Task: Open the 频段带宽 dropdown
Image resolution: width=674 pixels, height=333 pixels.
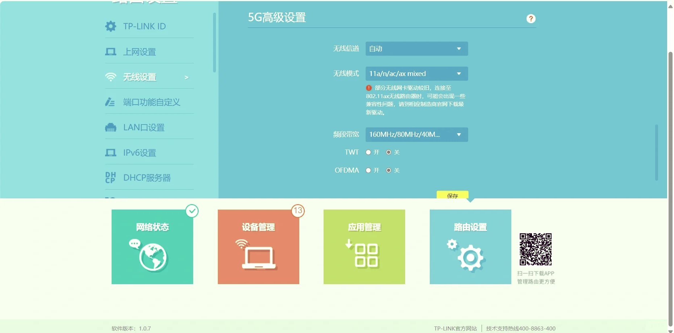Action: coord(417,134)
